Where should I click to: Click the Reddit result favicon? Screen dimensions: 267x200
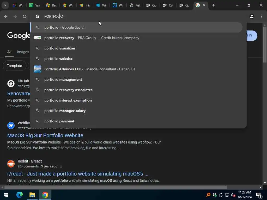[11, 164]
